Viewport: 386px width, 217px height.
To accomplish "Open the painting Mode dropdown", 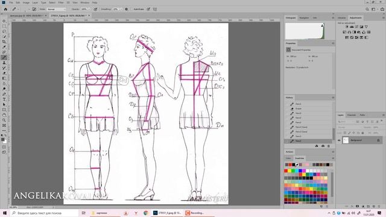I will click(x=56, y=9).
